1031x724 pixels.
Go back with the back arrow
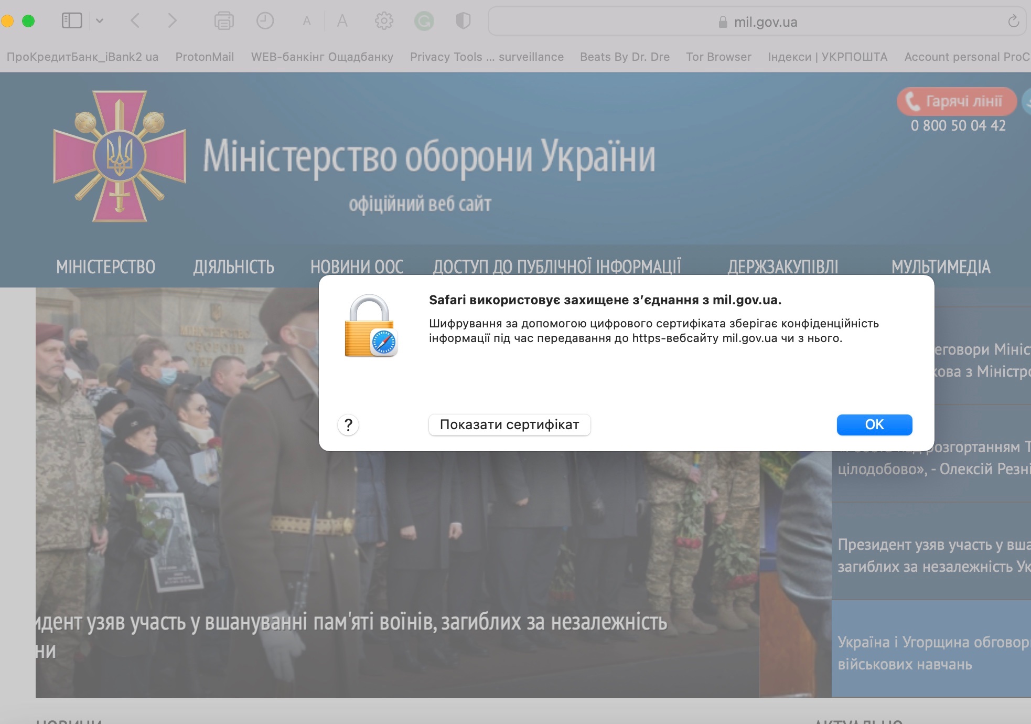point(135,21)
